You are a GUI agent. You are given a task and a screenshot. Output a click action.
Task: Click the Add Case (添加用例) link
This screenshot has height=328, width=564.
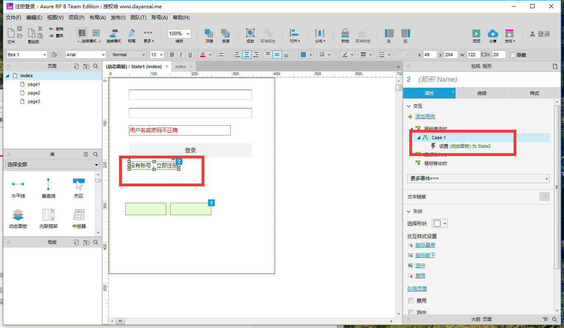(x=425, y=117)
